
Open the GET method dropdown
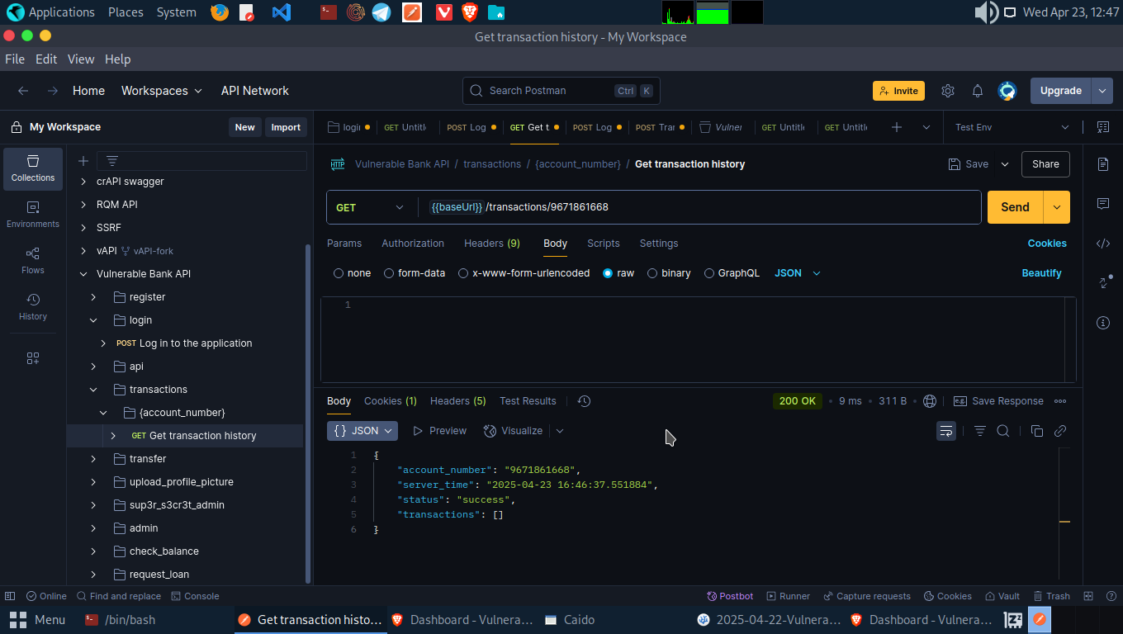(x=370, y=207)
